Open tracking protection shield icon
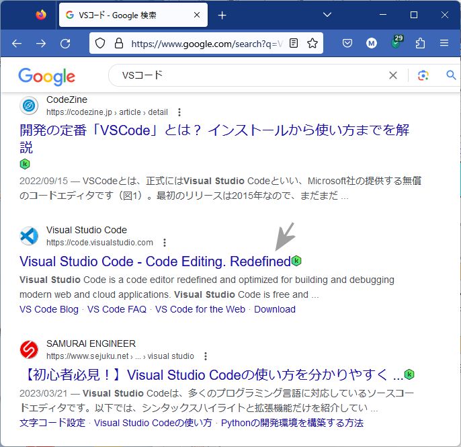 coord(100,43)
